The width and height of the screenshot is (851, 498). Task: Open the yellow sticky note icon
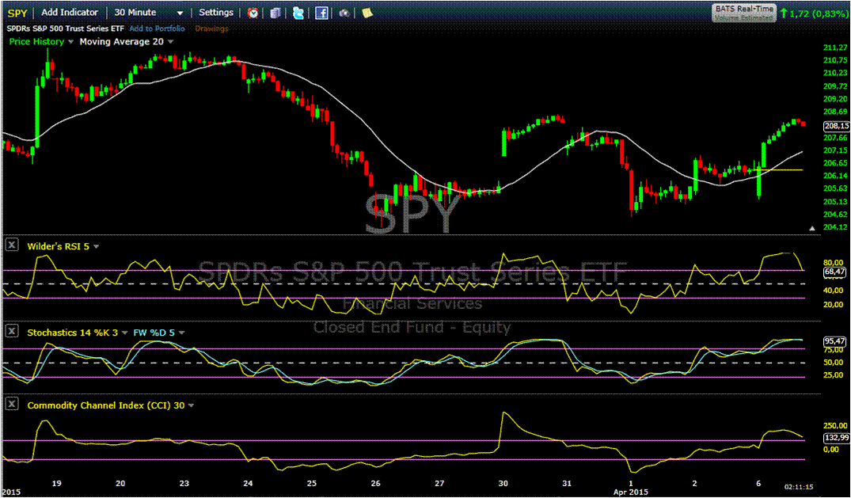367,13
